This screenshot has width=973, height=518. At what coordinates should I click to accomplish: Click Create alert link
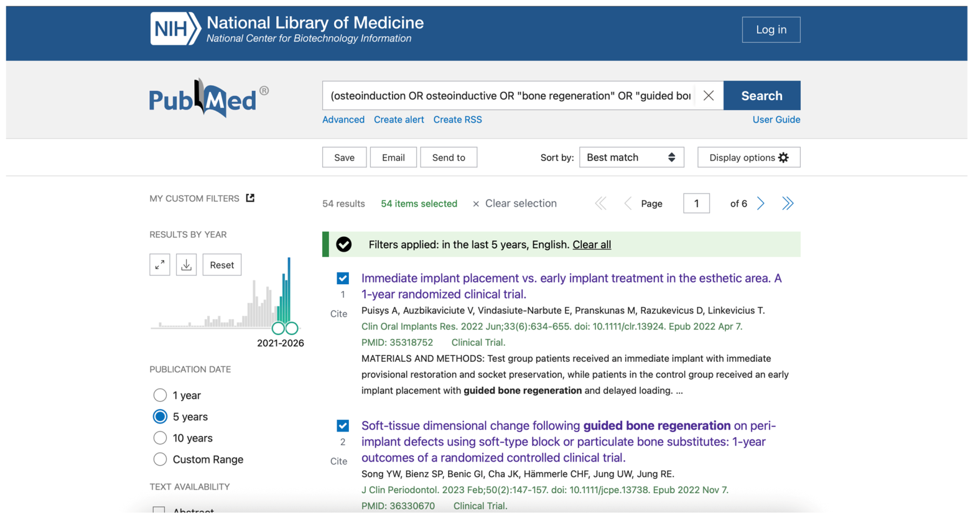[x=399, y=119]
